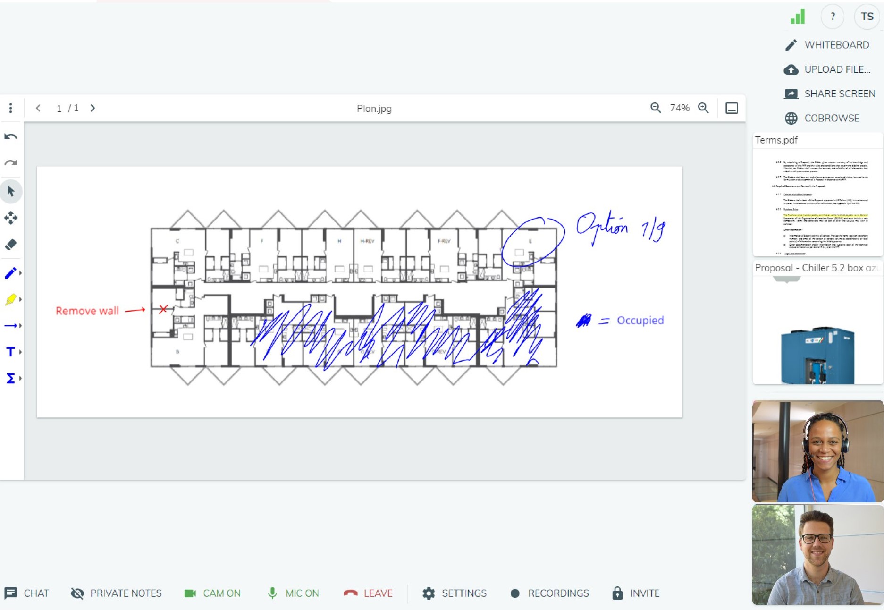Open PRIVATE NOTES
The height and width of the screenshot is (610, 884).
click(116, 593)
